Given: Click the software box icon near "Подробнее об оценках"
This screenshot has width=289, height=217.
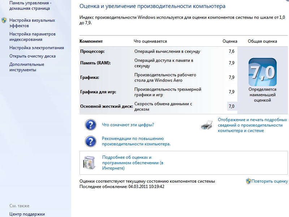Looking at the screenshot, I should [x=90, y=163].
